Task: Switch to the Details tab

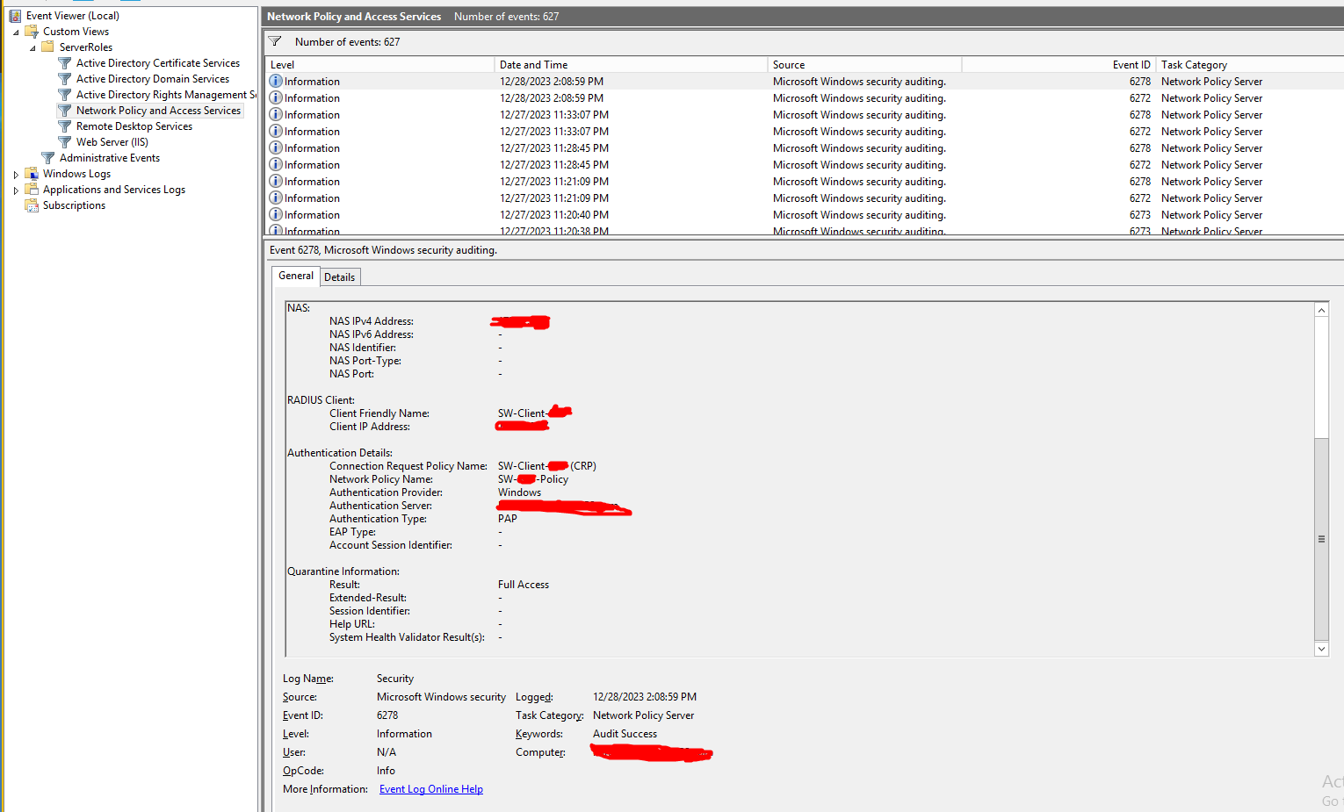Action: [340, 277]
